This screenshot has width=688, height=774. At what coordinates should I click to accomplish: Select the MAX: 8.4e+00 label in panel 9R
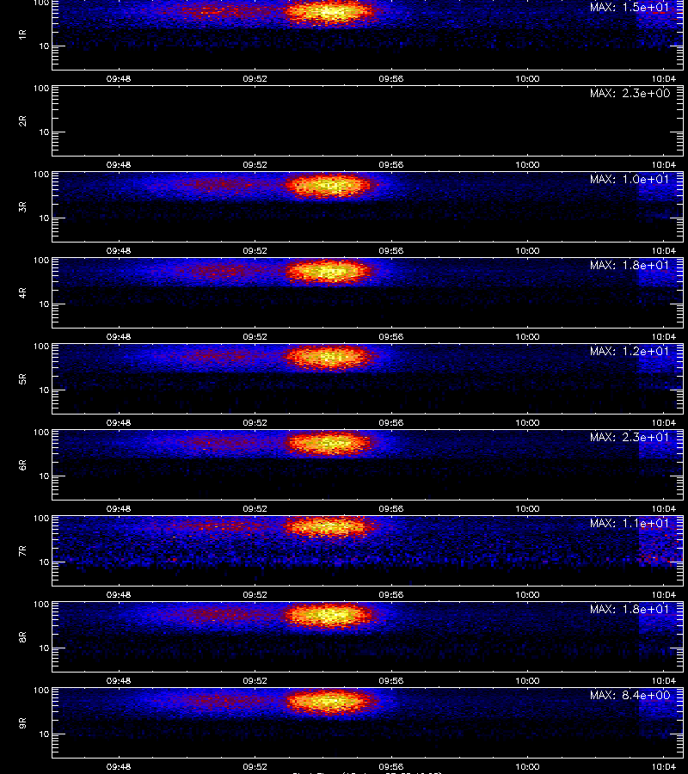click(630, 695)
